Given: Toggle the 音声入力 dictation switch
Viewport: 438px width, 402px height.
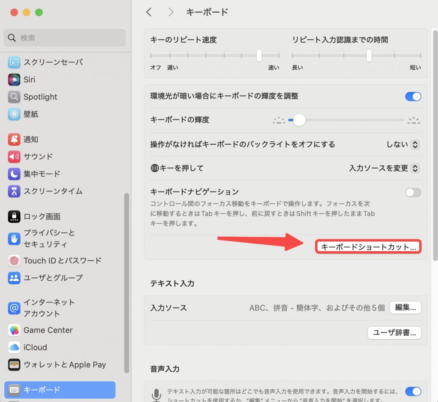Looking at the screenshot, I should (x=413, y=391).
